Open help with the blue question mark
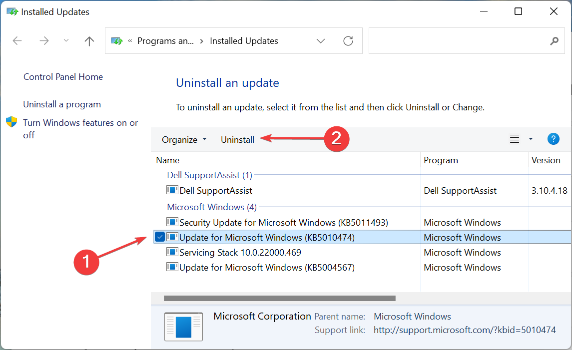Viewport: 572px width, 350px height. coord(554,139)
